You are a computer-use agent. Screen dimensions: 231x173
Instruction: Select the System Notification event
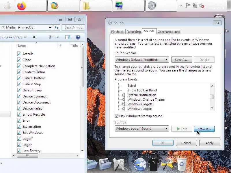[x=142, y=95]
